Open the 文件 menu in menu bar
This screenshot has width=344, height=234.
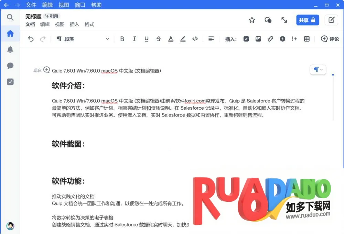[31, 5]
